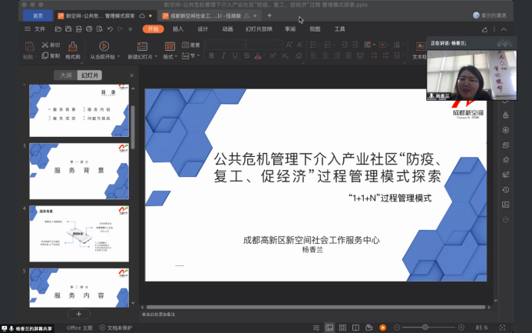Click the add slide plus button below thumbnails
532x333 pixels.
tap(78, 314)
